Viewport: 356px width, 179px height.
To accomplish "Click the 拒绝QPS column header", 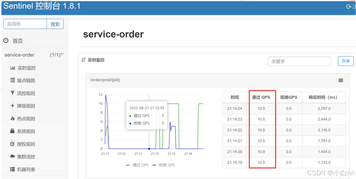I will coord(289,97).
